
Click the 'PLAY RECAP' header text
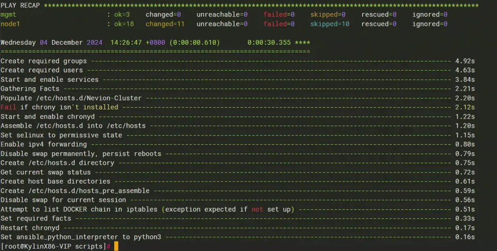click(20, 6)
